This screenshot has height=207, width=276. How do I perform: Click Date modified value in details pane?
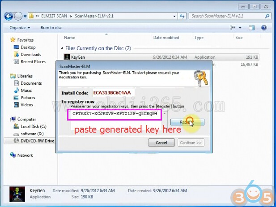pyautogui.click(x=98, y=190)
